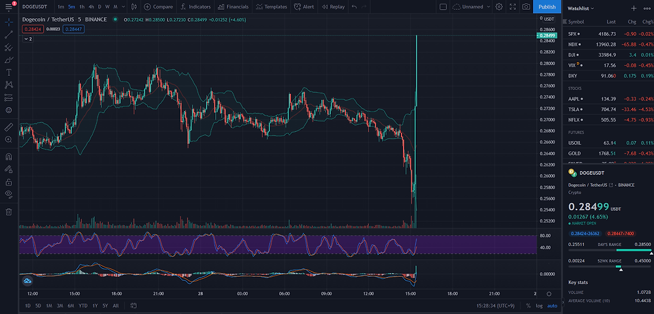This screenshot has width=654, height=314.
Task: Open the select layout square icon
Action: 443,7
